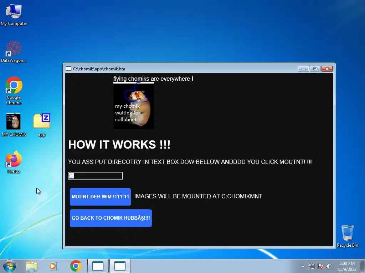
Task: Switch to first HTA window taskbar button
Action: pyautogui.click(x=98, y=266)
